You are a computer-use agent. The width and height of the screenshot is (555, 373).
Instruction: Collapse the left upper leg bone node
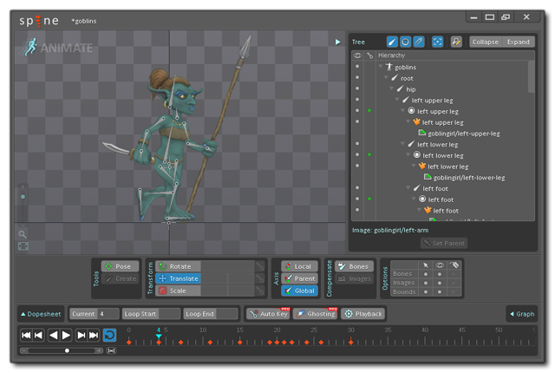tap(397, 101)
